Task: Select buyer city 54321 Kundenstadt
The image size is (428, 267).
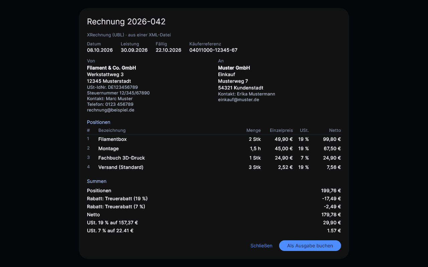Action: (241, 88)
